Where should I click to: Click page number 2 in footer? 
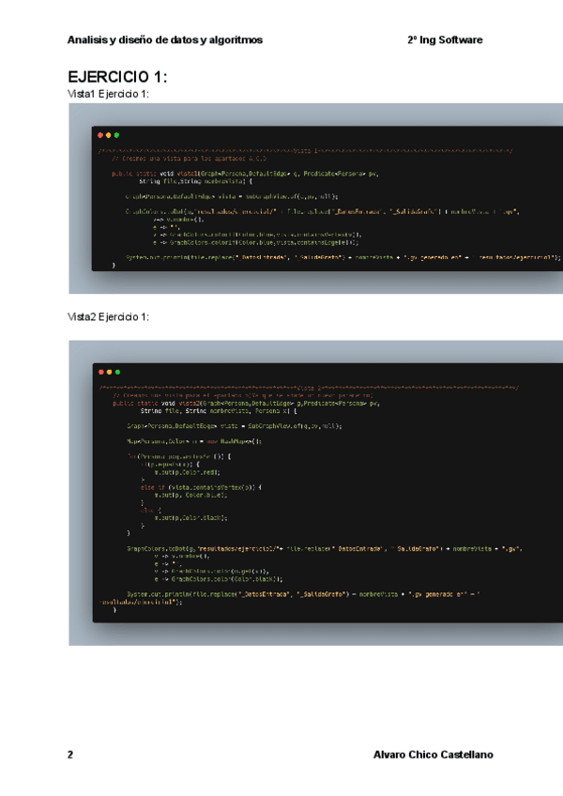(x=70, y=755)
